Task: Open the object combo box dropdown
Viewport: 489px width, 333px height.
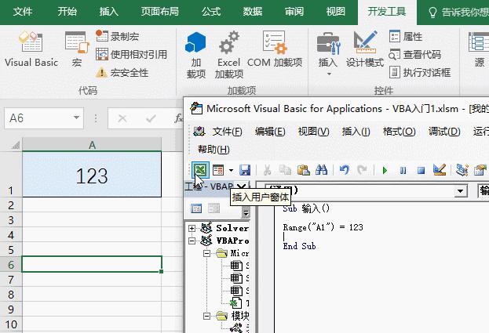Action: pyautogui.click(x=460, y=190)
